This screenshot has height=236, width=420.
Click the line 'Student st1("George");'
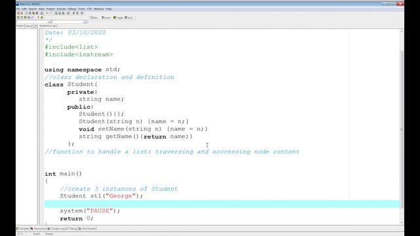(x=101, y=196)
